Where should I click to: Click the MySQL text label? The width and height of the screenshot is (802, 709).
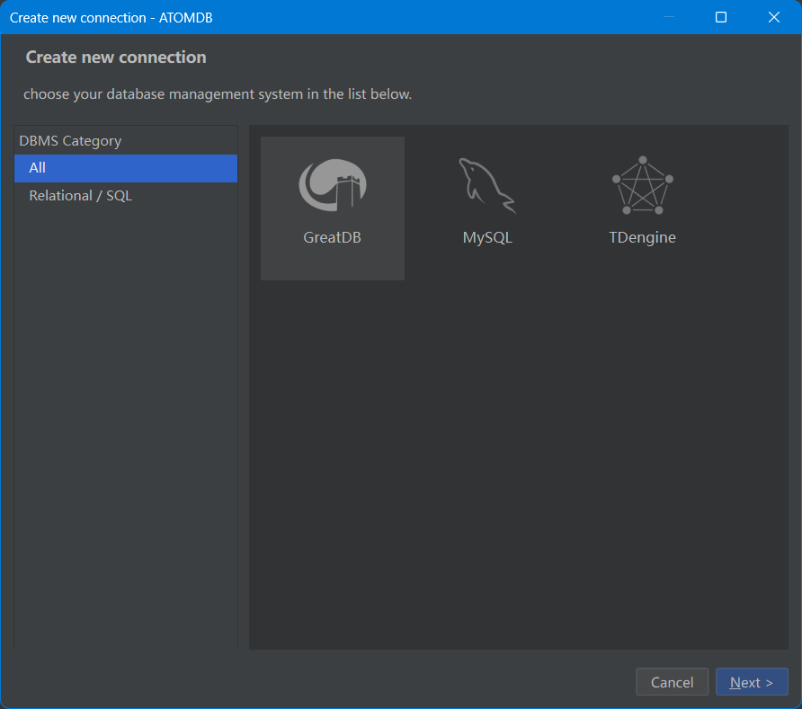click(x=486, y=238)
